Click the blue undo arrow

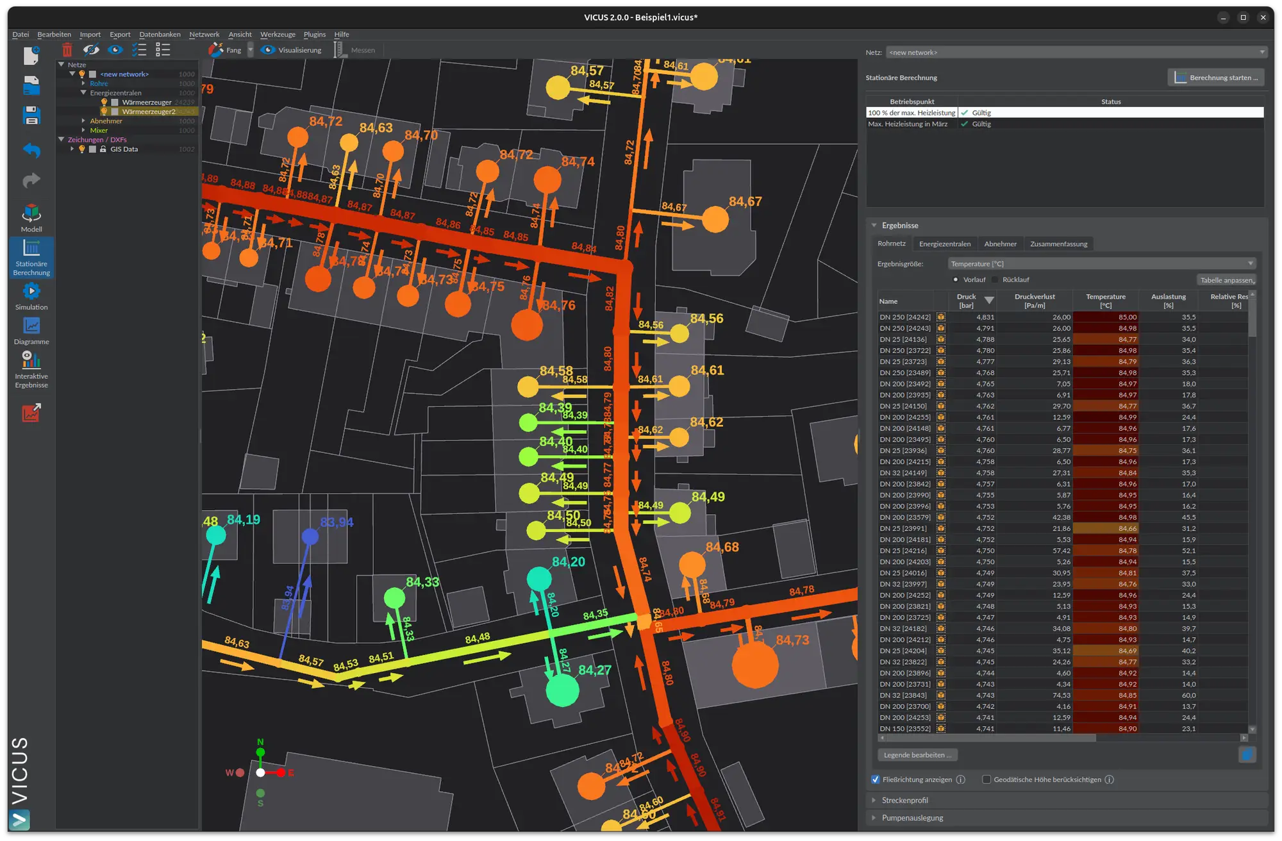click(x=31, y=150)
